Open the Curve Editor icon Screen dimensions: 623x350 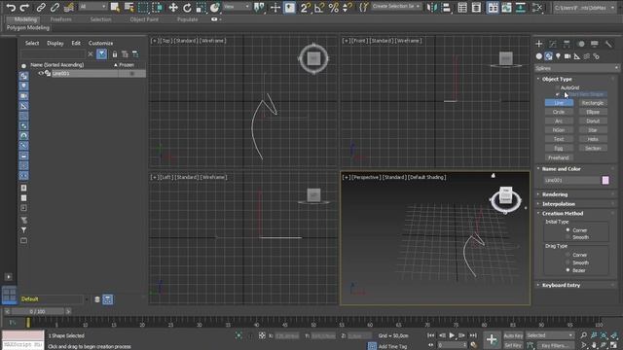tap(506, 7)
